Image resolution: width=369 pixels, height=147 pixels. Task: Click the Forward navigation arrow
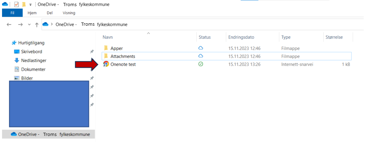[x=20, y=24]
